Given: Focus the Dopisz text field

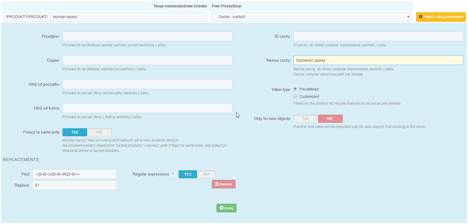Looking at the screenshot, I should coord(147,60).
